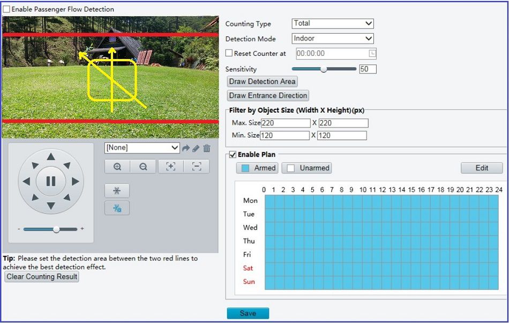Uncheck the Enable Plan checkbox

[233, 155]
